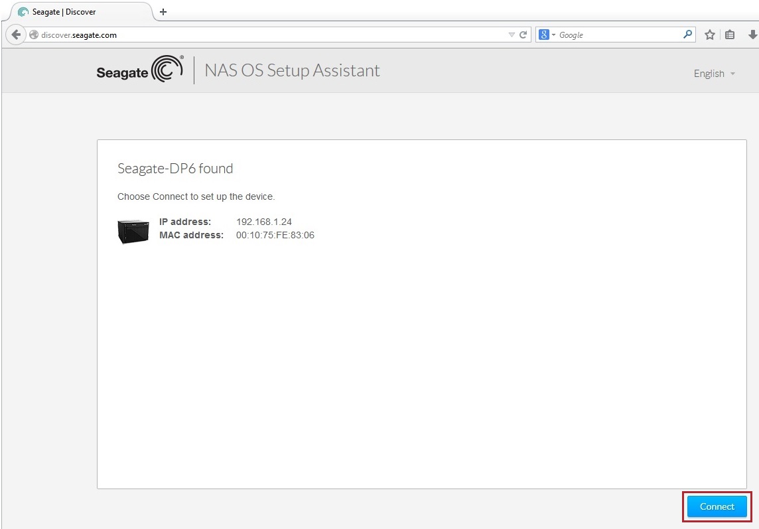Image resolution: width=759 pixels, height=529 pixels.
Task: Click the site identity globe icon
Action: 33,35
